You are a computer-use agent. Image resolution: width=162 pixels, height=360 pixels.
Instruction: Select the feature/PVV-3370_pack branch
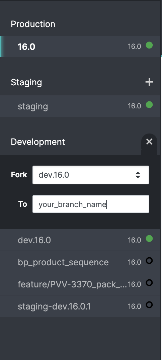pos(80,284)
